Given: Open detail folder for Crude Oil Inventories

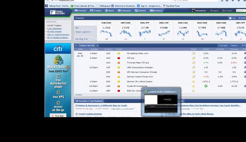Looking at the screenshot, I should [194, 86].
